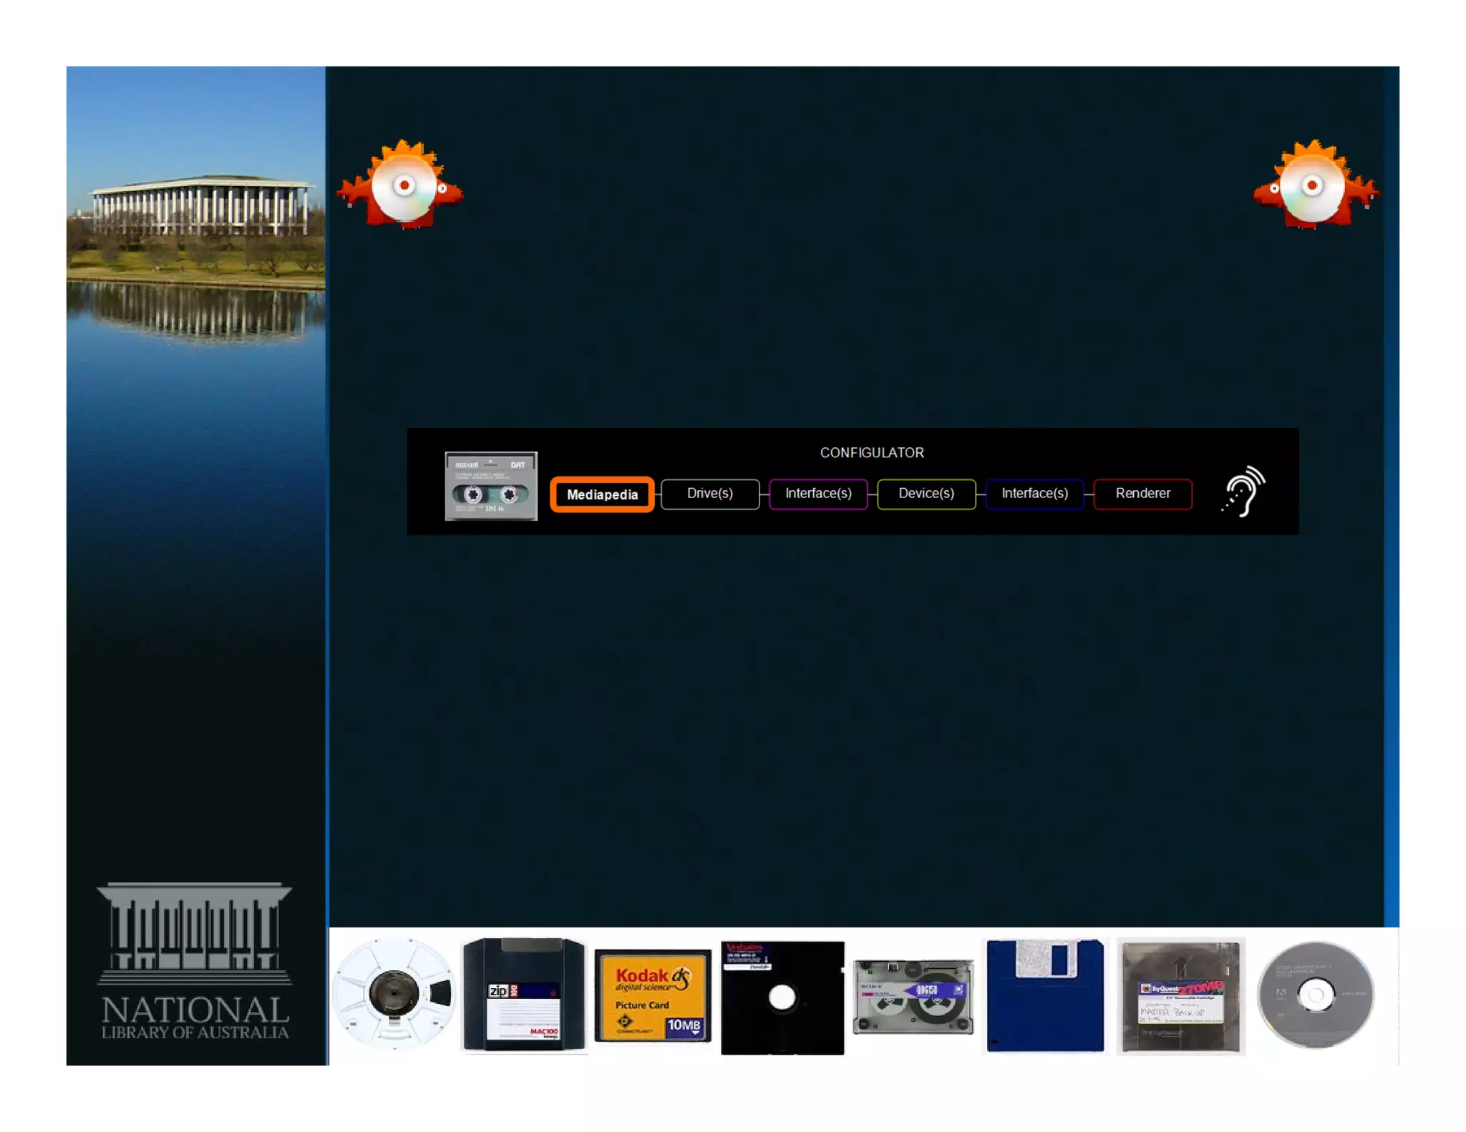Choose the blue 3.5 inch floppy disk

[1044, 995]
